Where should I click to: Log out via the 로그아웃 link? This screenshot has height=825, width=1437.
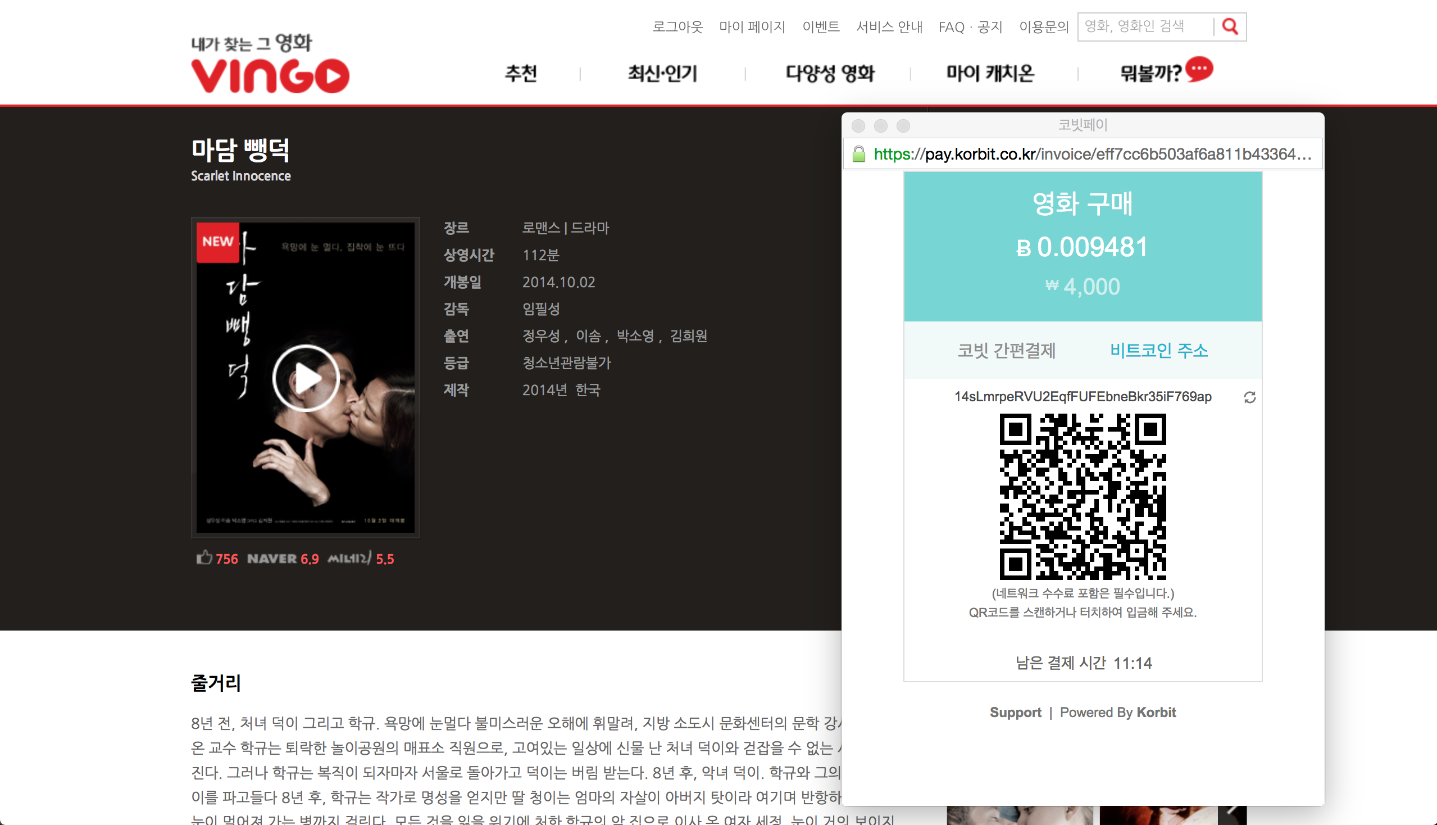tap(679, 26)
